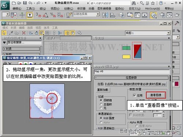Image resolution: width=183 pixels, height=137 pixels.
Task: Click the 重新加载 button
Action: click(103, 90)
